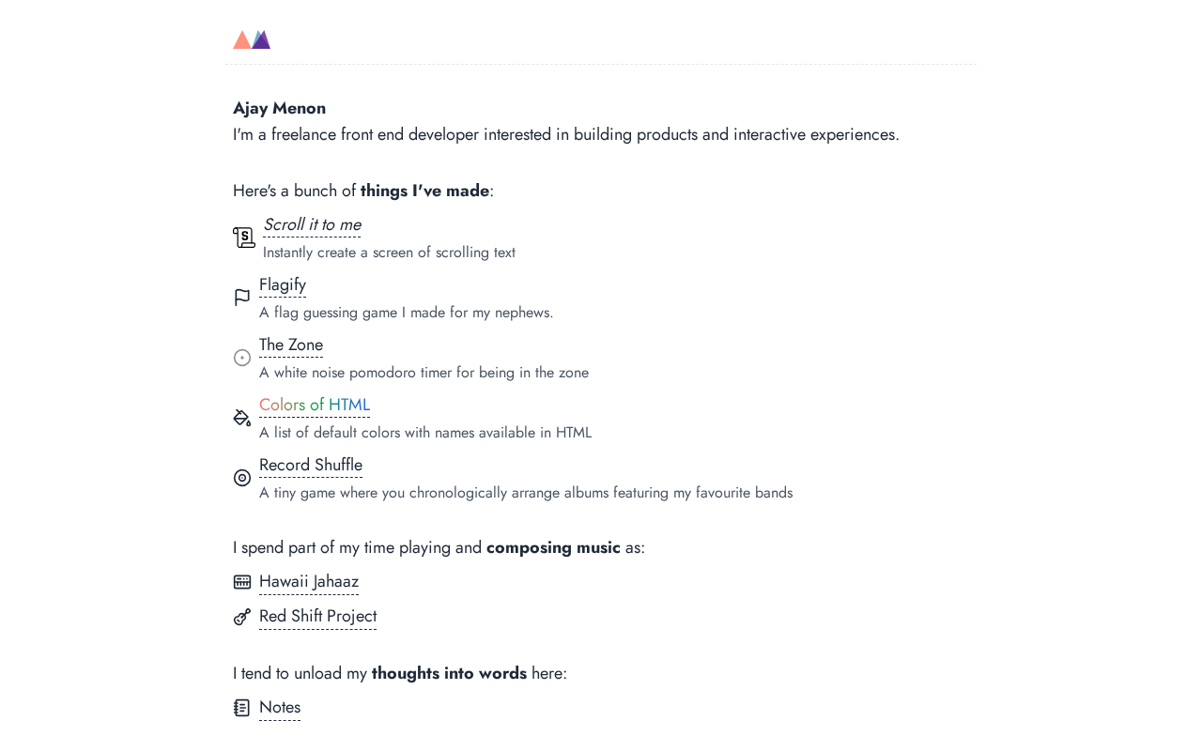Click the Record Shuffle description text
The image size is (1202, 751).
(526, 493)
